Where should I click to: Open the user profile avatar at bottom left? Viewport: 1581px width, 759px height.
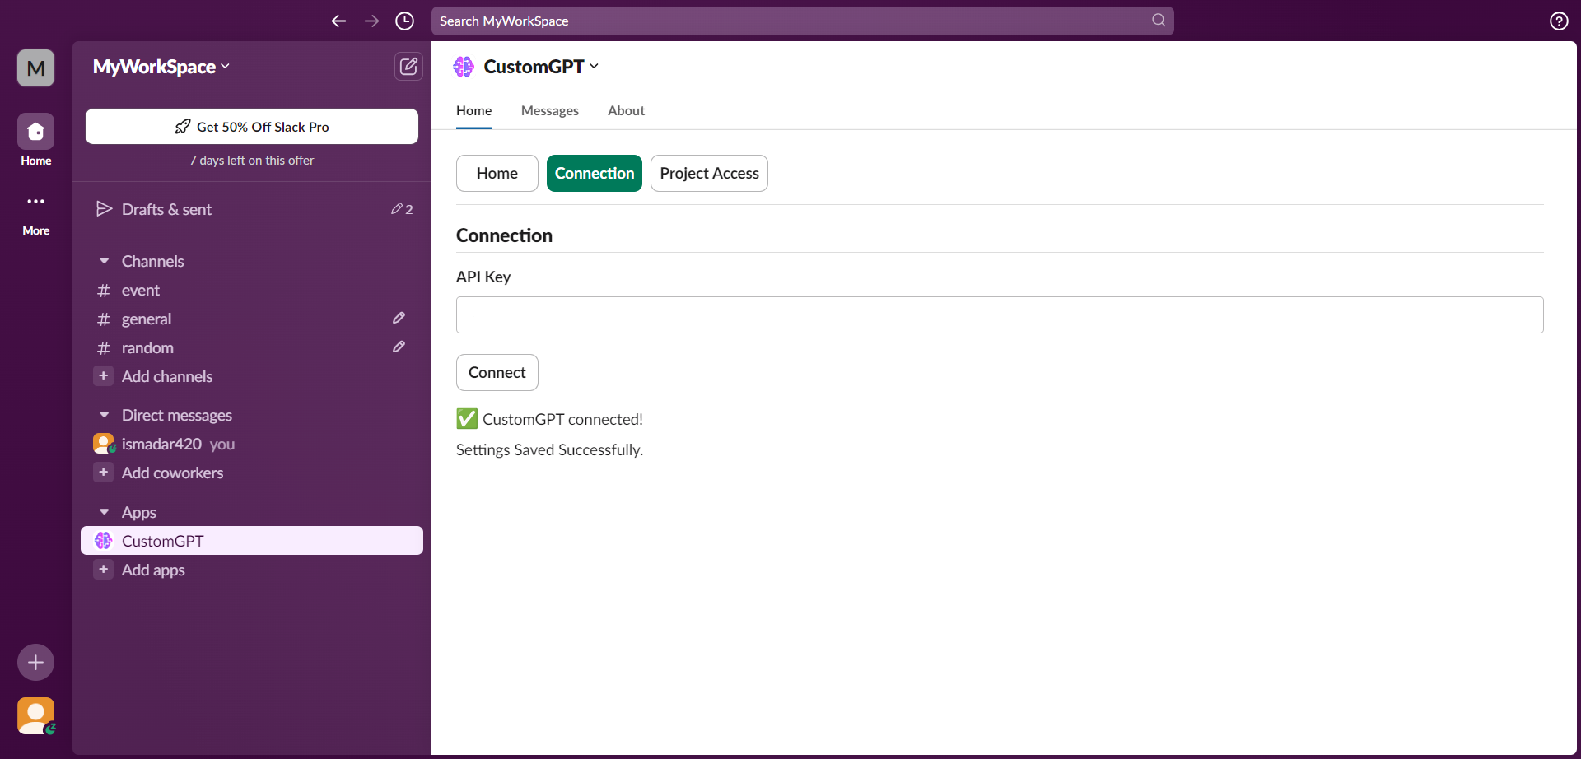coord(35,716)
